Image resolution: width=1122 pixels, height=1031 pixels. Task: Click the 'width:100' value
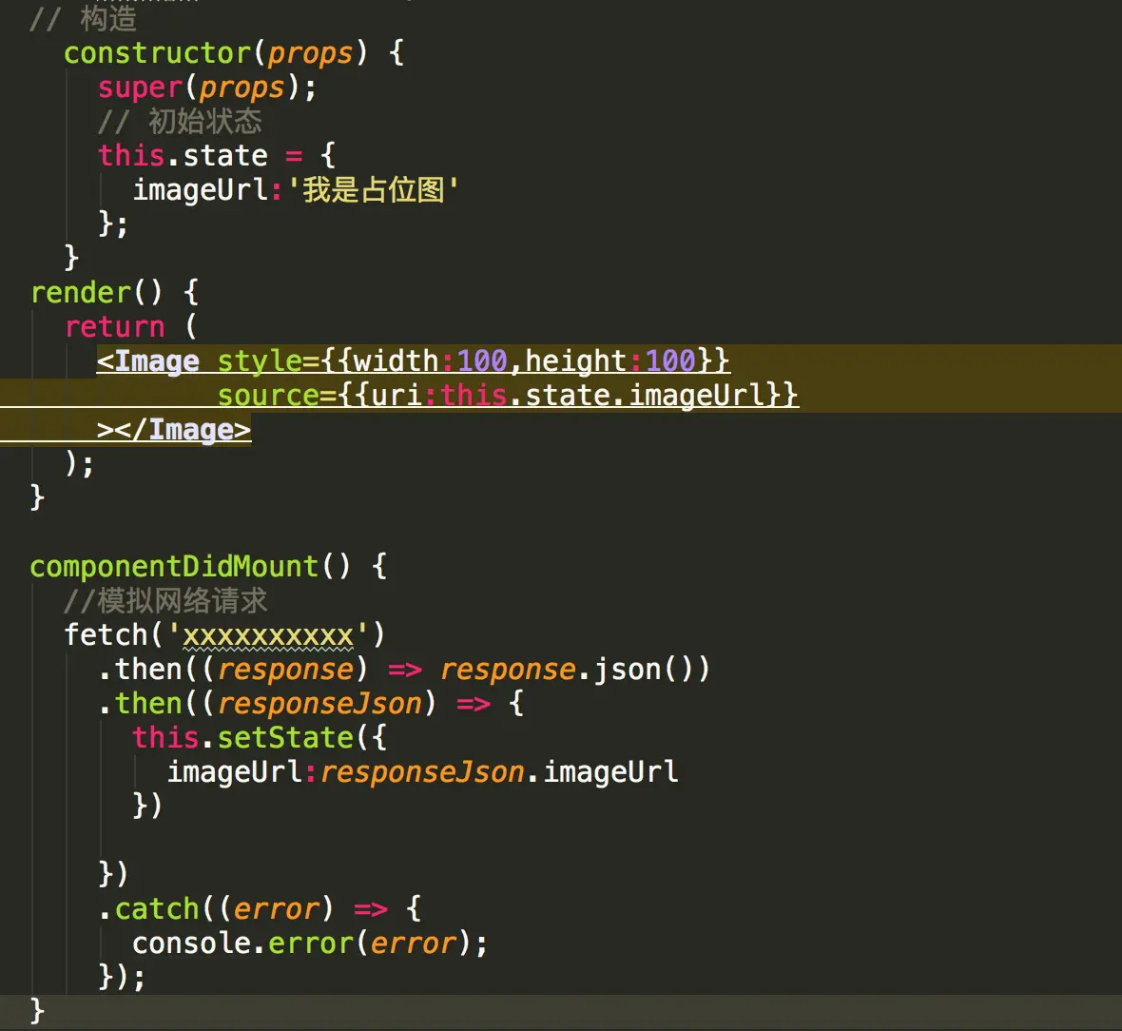click(430, 360)
